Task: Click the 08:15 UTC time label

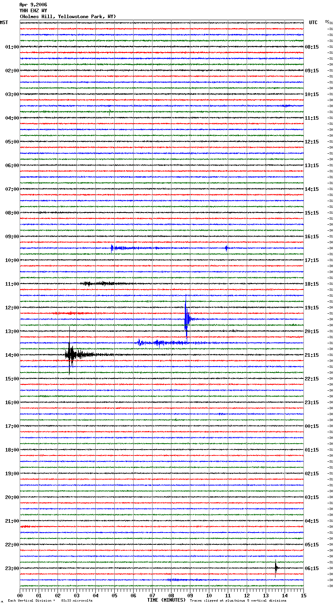Action: pyautogui.click(x=312, y=47)
